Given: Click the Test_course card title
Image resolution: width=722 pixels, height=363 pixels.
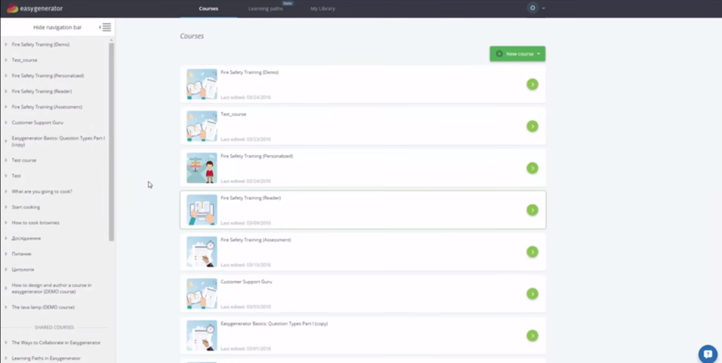Looking at the screenshot, I should click(x=233, y=114).
